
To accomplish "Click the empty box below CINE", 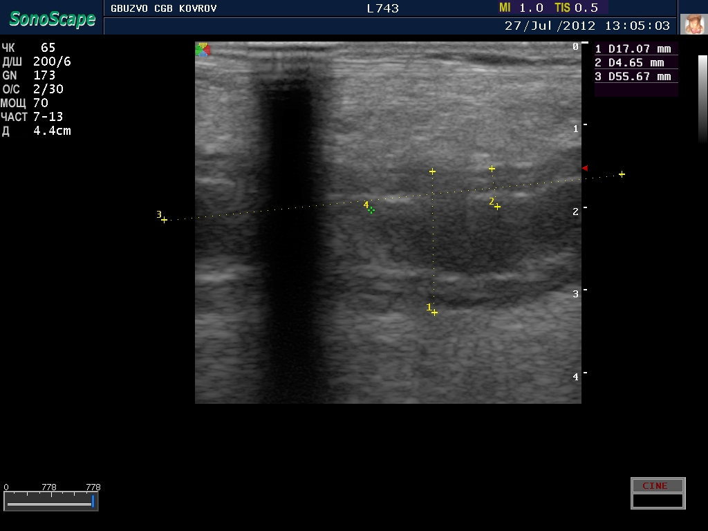I will [x=658, y=501].
